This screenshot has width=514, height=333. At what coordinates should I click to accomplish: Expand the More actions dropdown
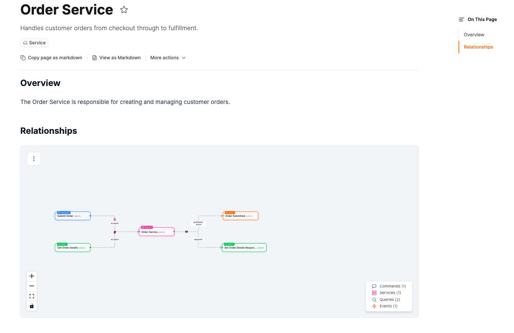click(168, 58)
